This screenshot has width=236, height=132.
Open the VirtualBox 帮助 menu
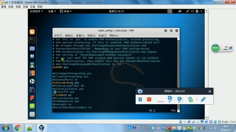coord(40,7)
